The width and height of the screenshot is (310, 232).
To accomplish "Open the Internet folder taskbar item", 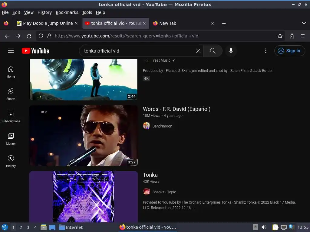I will [71, 227].
